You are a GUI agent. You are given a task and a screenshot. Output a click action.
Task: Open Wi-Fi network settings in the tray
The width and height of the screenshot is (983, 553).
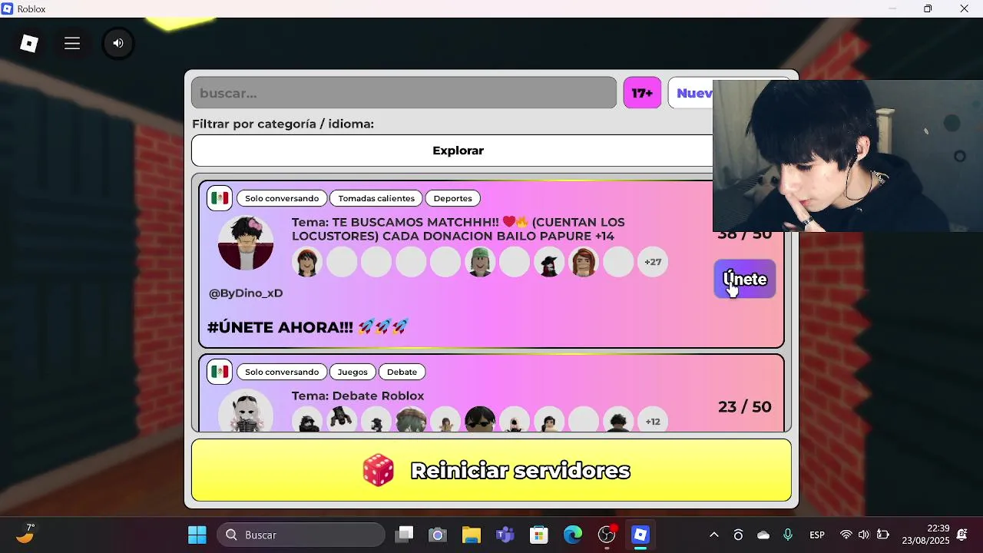tap(846, 535)
